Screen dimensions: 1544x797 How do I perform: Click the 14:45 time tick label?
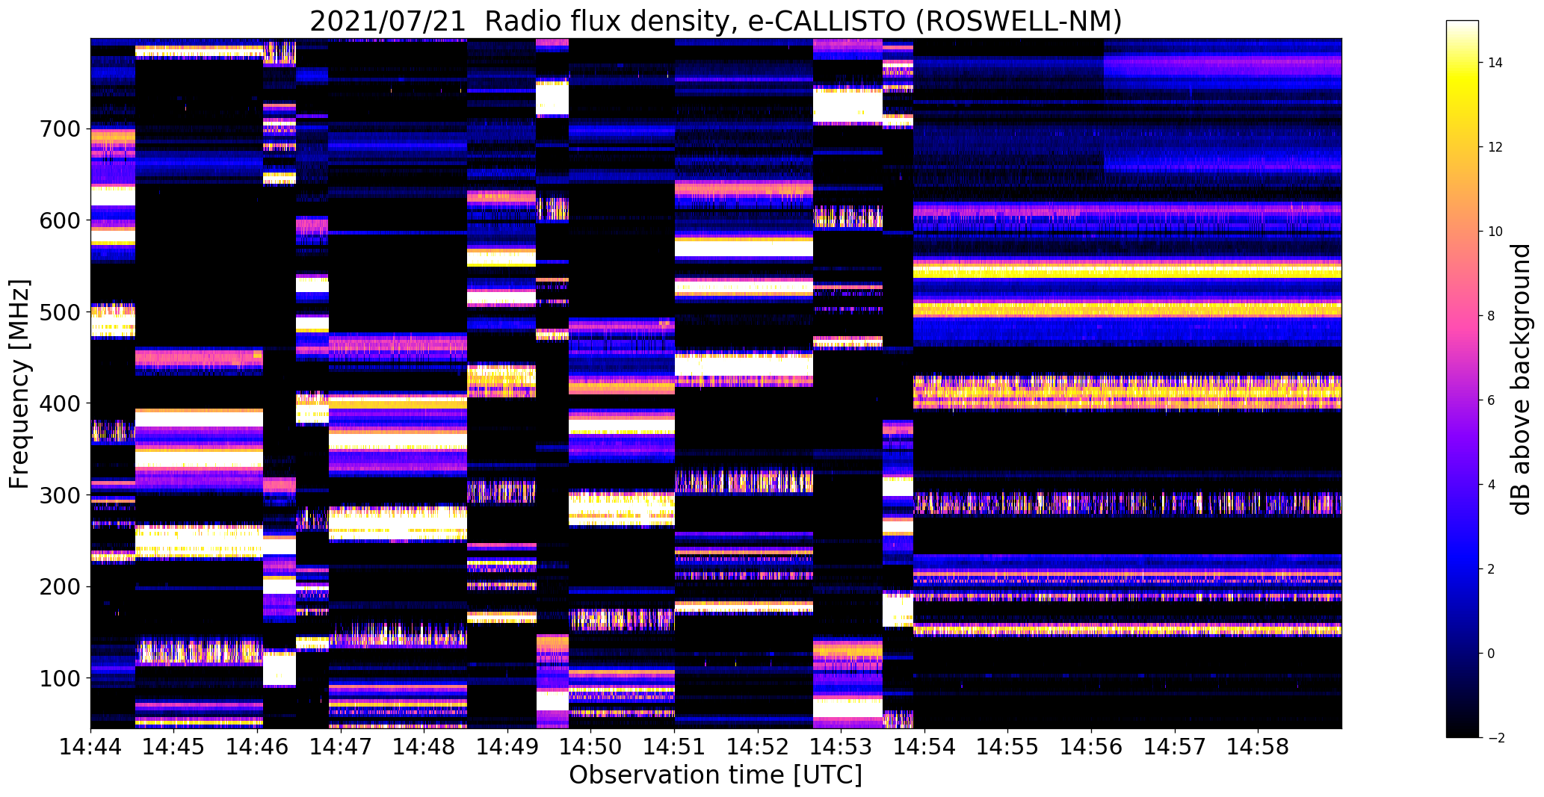(x=173, y=747)
